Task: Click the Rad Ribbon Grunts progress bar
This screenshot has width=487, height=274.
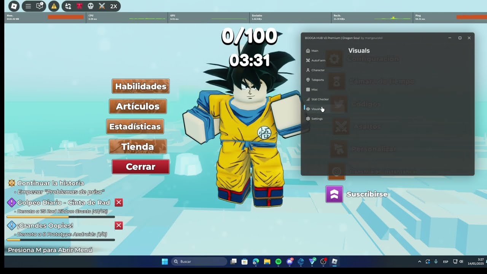Action: [61, 217]
